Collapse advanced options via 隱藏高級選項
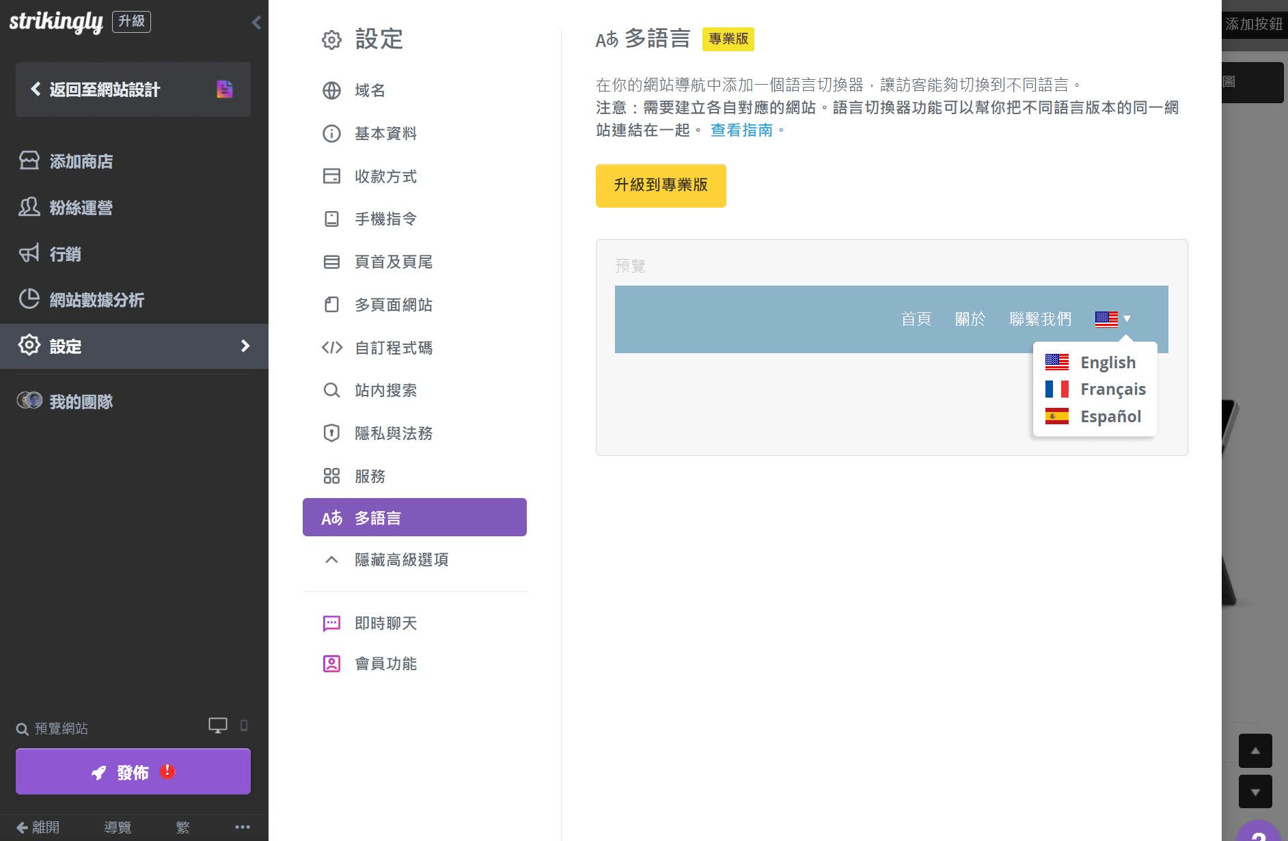 click(401, 560)
